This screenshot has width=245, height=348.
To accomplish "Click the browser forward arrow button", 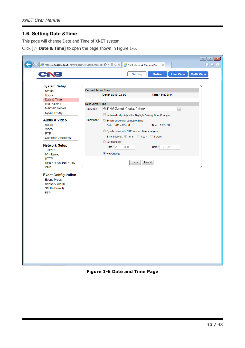I will [x=36, y=65].
